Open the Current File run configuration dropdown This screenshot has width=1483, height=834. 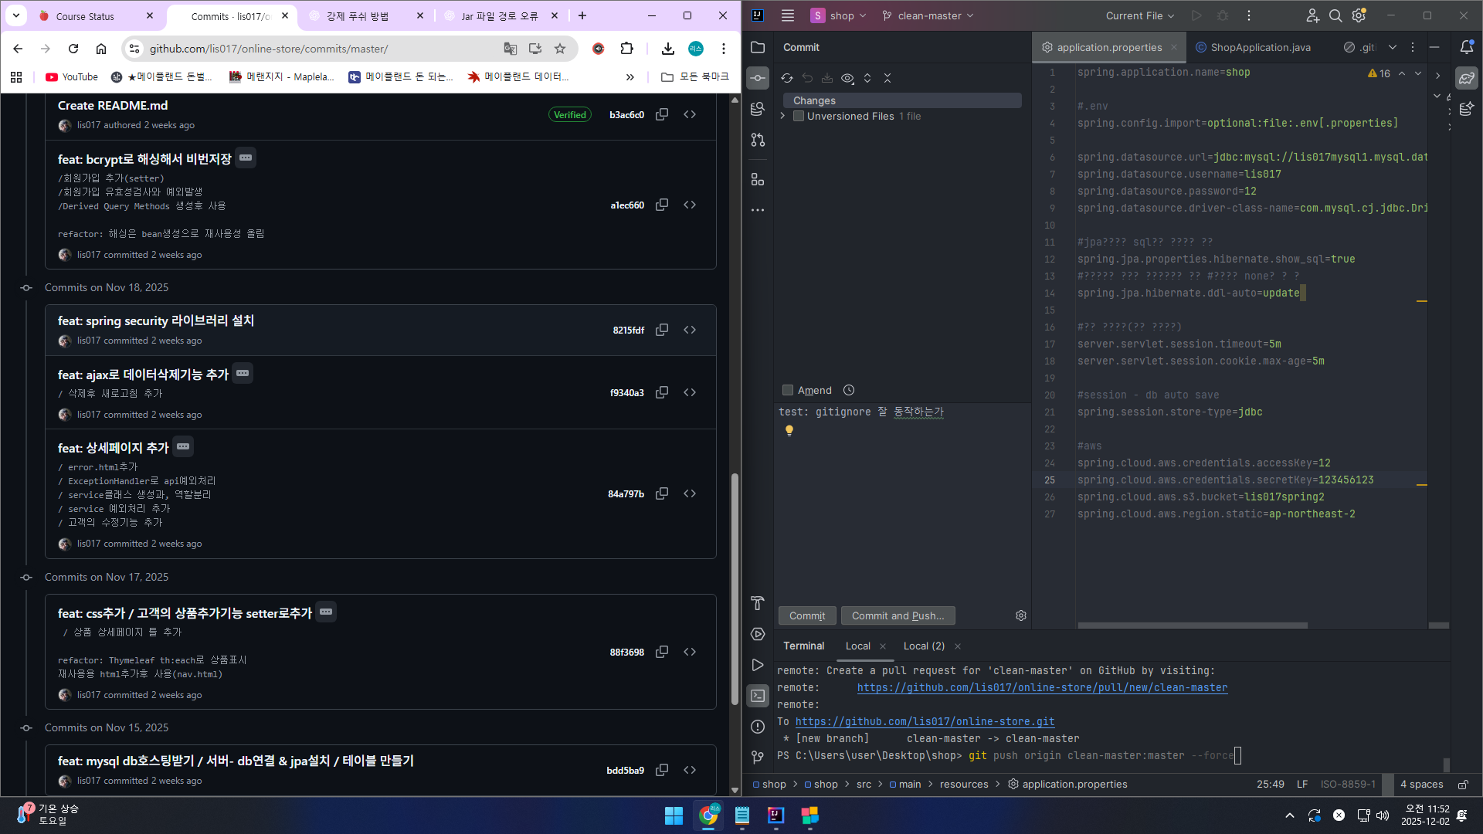coord(1139,15)
